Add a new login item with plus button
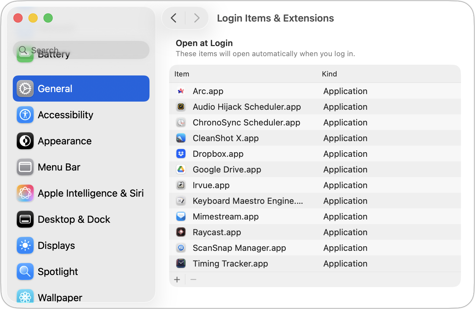475x309 pixels. [177, 279]
